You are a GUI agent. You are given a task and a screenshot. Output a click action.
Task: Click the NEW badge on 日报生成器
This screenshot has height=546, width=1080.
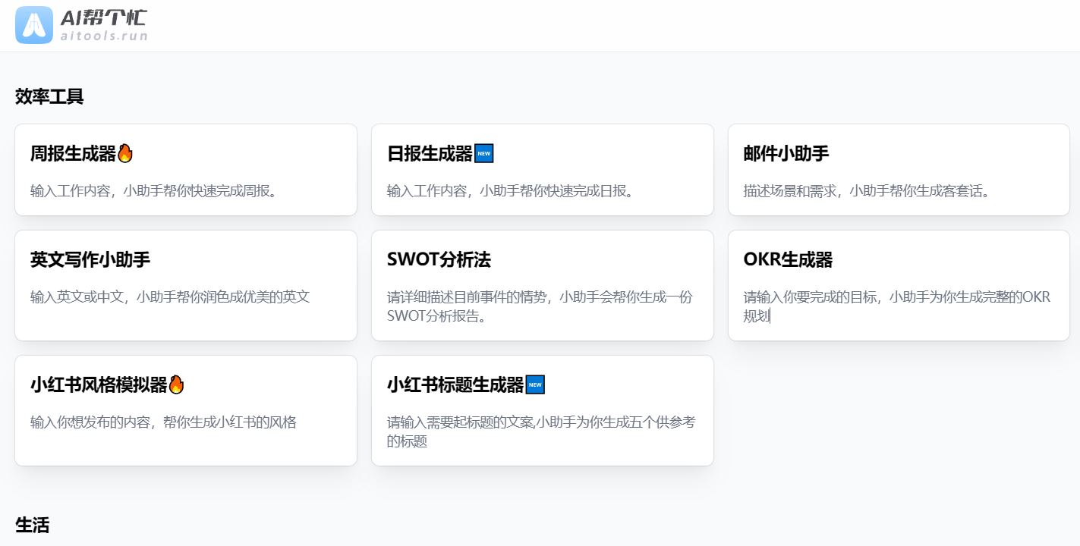pyautogui.click(x=484, y=152)
